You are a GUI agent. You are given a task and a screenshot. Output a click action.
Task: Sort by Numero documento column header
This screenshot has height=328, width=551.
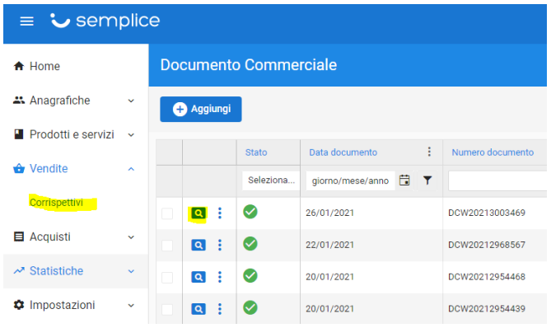493,152
